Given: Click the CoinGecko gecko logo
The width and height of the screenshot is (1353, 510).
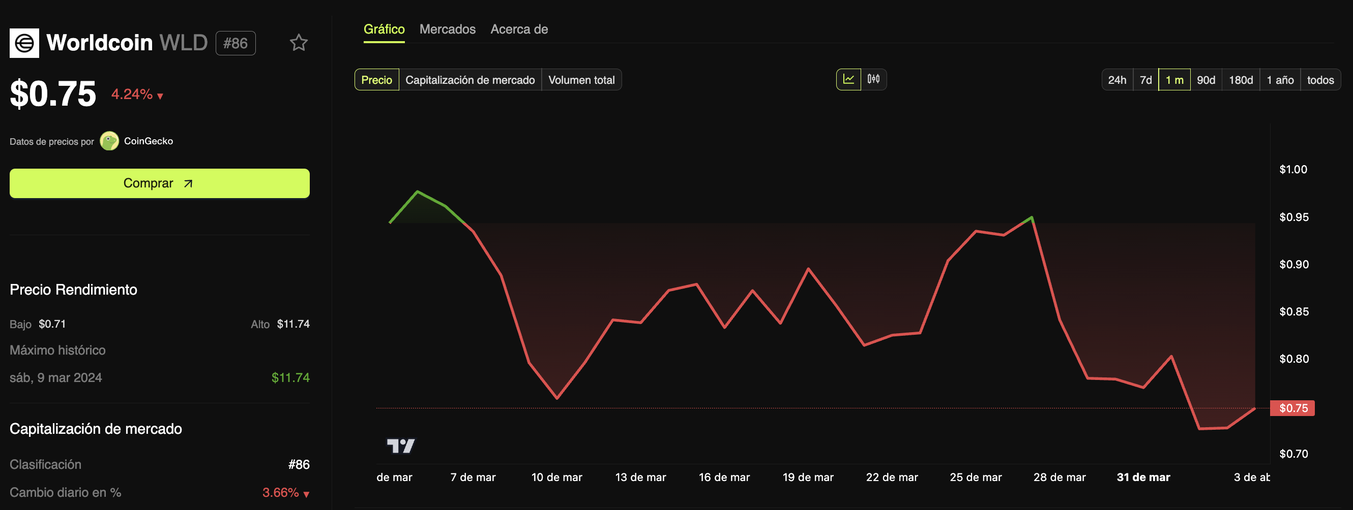Looking at the screenshot, I should pyautogui.click(x=109, y=141).
